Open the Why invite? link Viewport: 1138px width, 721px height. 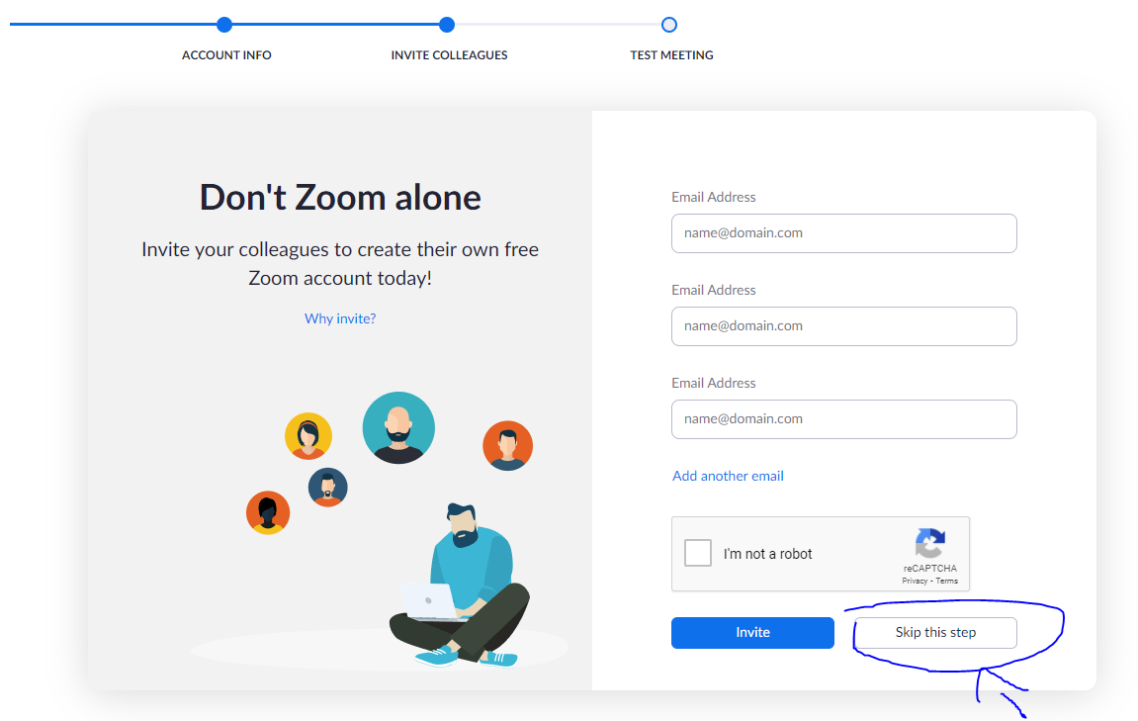pos(340,318)
